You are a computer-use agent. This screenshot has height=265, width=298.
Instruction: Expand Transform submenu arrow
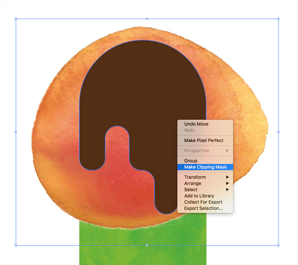227,177
